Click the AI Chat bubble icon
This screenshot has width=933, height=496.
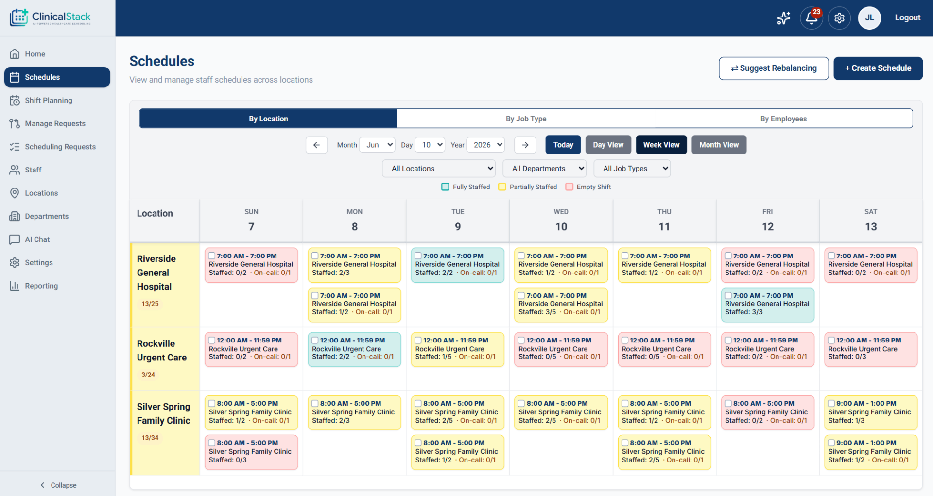tap(15, 239)
